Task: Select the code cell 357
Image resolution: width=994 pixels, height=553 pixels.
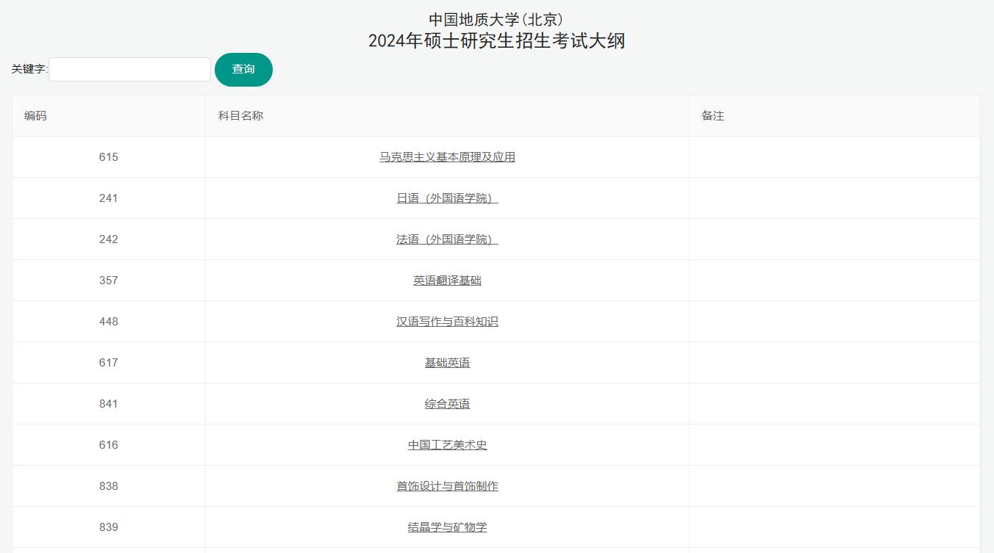Action: [109, 281]
